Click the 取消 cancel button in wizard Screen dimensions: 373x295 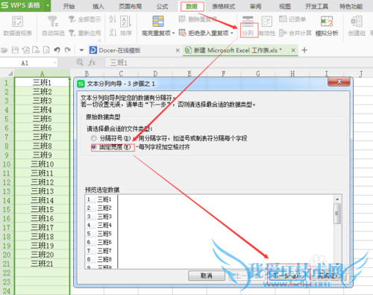(x=206, y=276)
